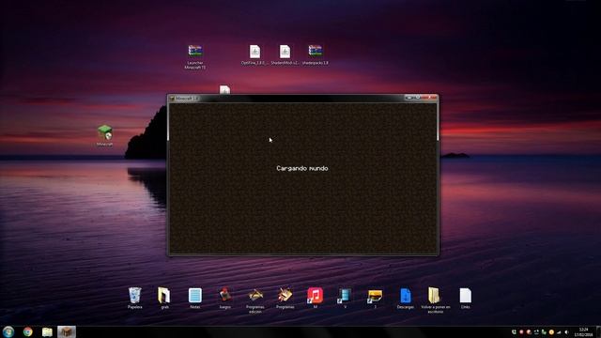Click the yellow round tray icon
Screen dimensions: 601x338
(x=551, y=332)
